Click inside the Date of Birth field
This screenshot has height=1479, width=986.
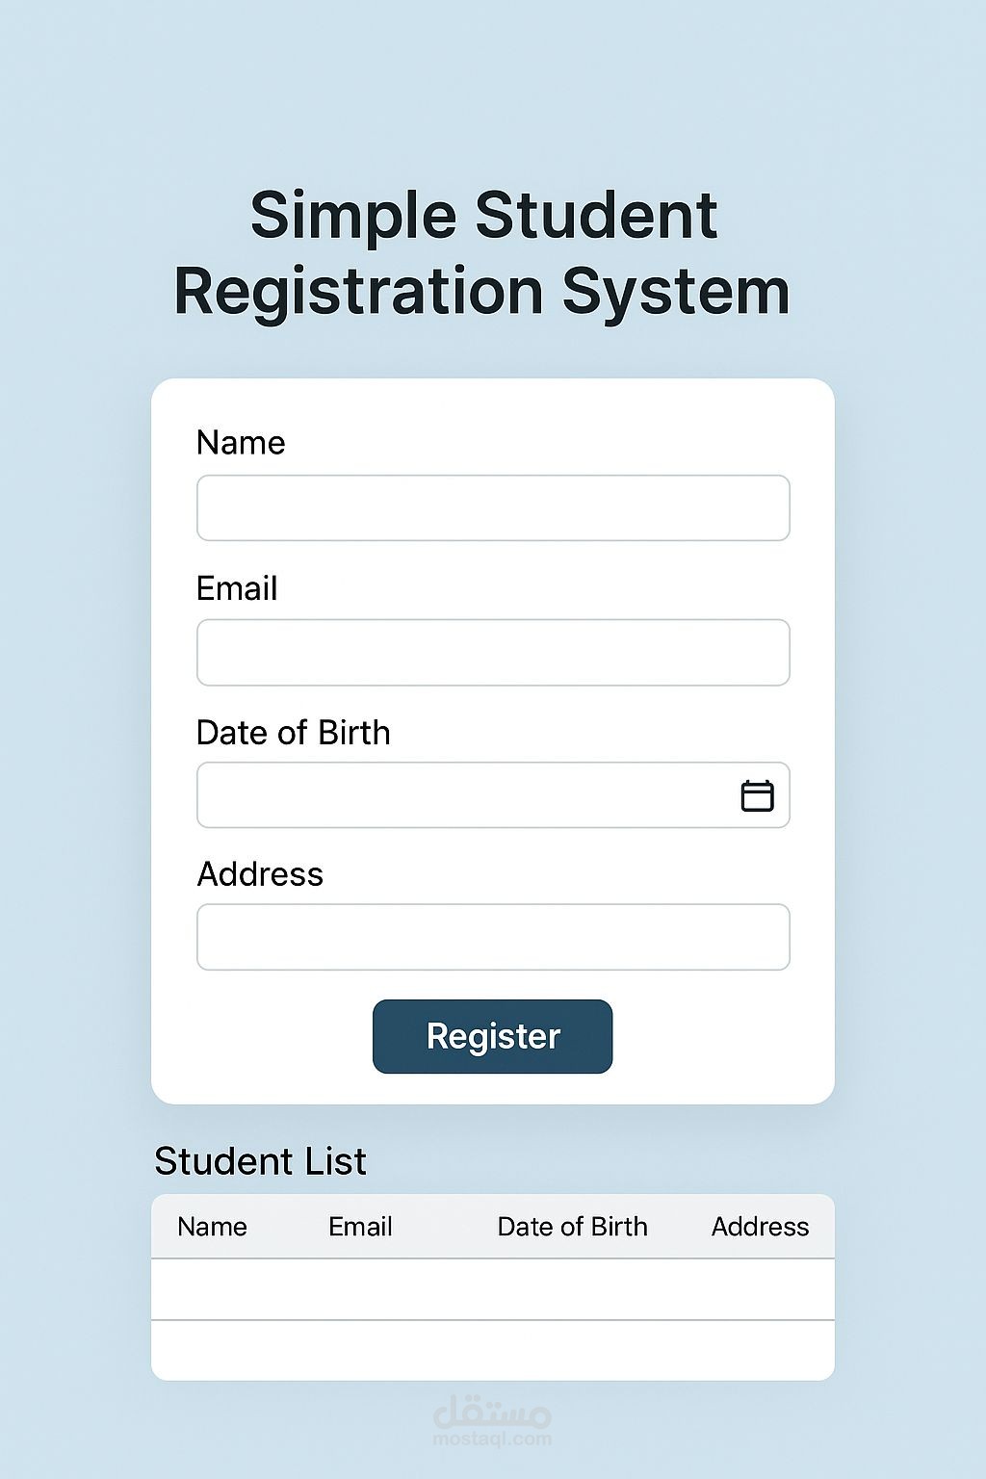click(462, 796)
